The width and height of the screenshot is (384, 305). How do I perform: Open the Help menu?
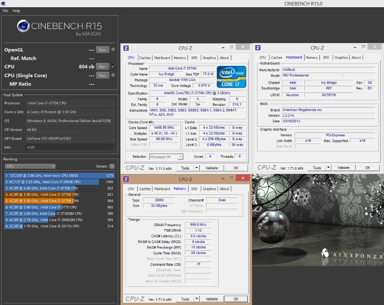(16, 11)
